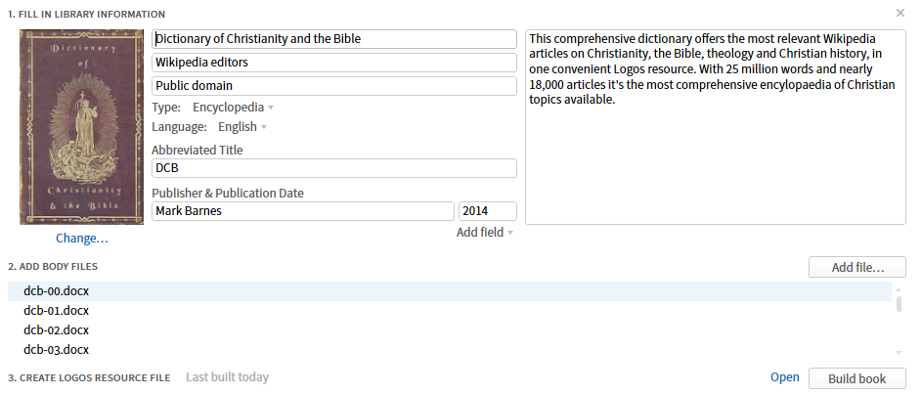
Task: Click the Public domain copyright field
Action: pos(334,86)
